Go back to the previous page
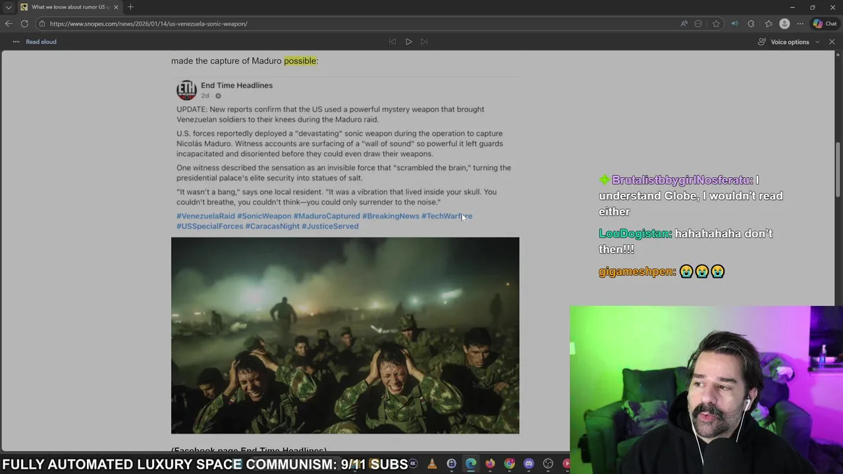 9,24
